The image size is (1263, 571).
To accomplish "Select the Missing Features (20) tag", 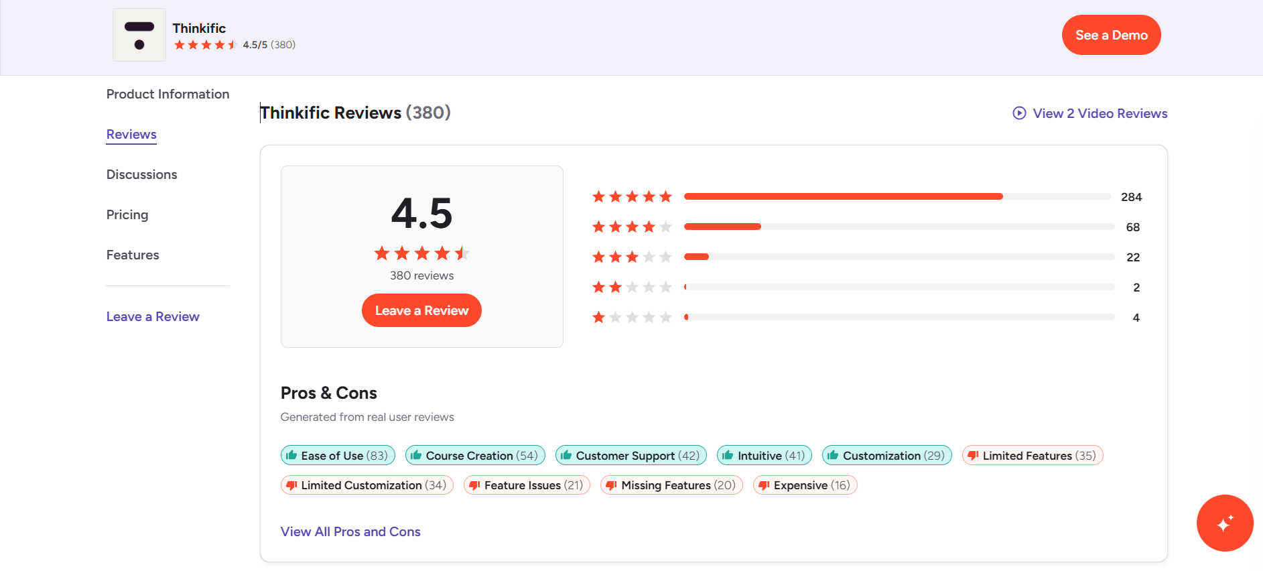I will pyautogui.click(x=671, y=485).
